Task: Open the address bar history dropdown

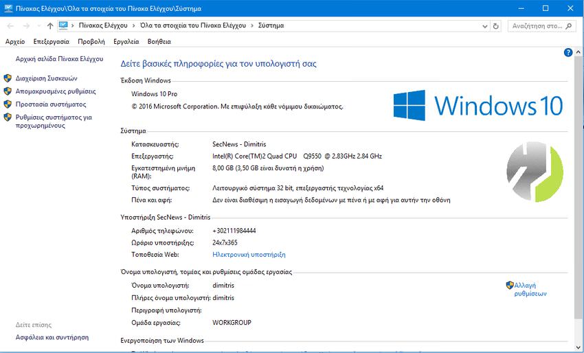Action: pyautogui.click(x=484, y=25)
